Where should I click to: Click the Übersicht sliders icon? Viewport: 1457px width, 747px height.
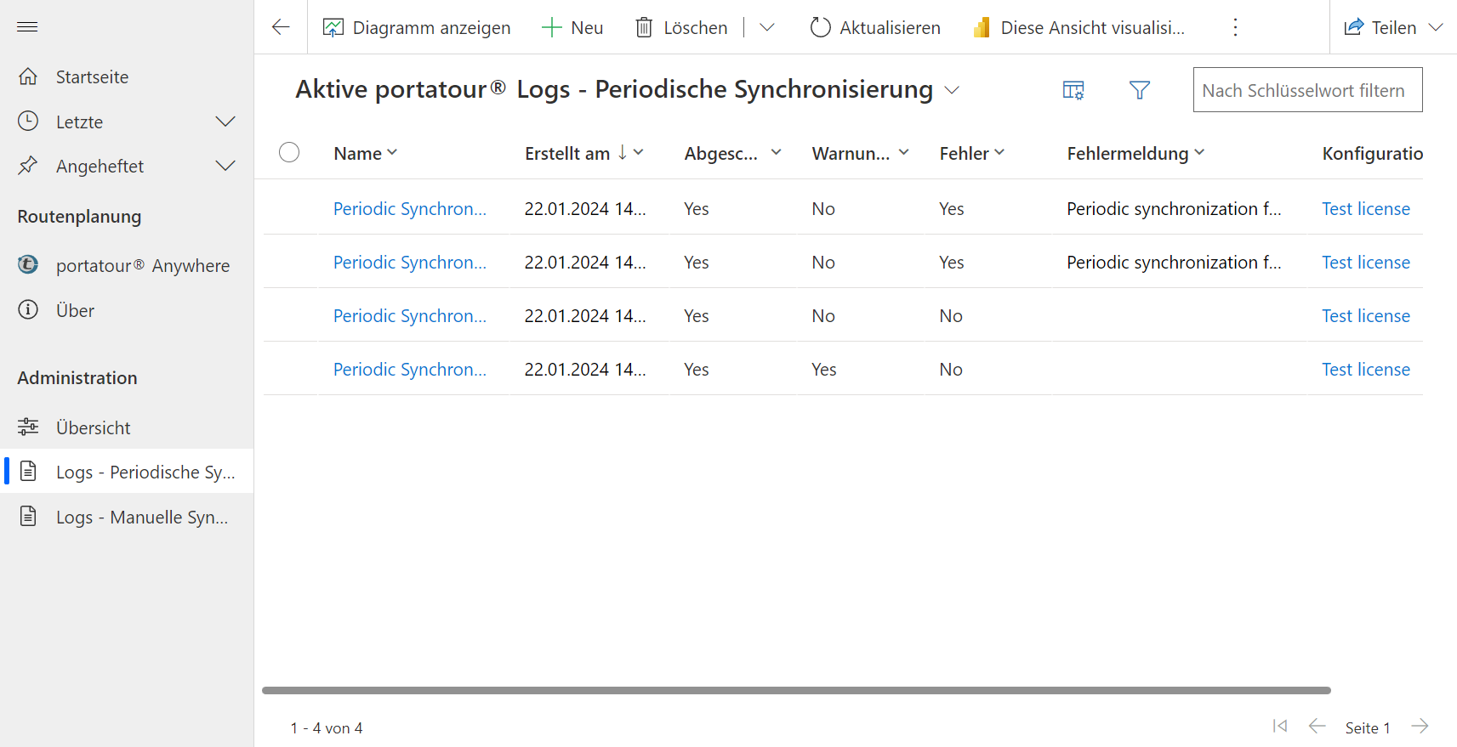(x=28, y=427)
